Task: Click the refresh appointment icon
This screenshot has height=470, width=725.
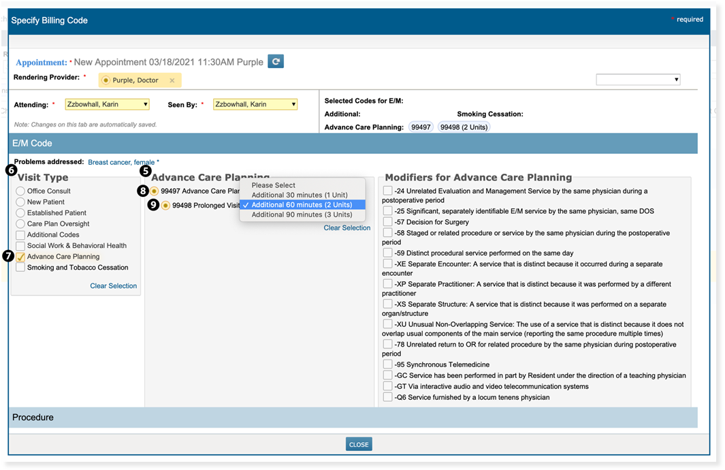Action: 276,61
